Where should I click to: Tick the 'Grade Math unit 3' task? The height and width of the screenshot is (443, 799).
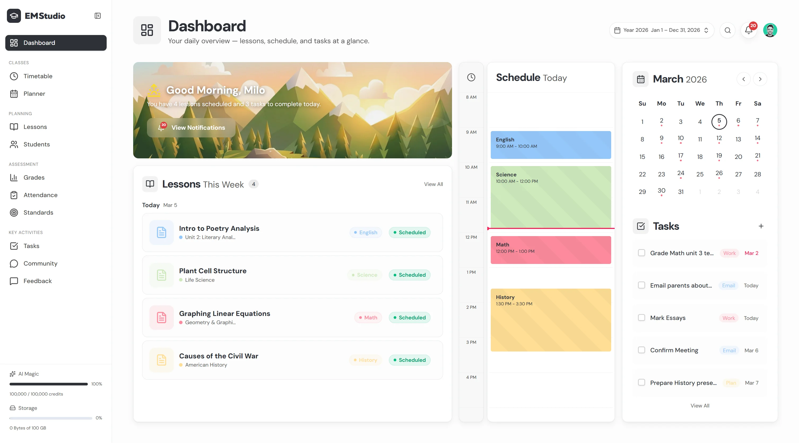641,253
